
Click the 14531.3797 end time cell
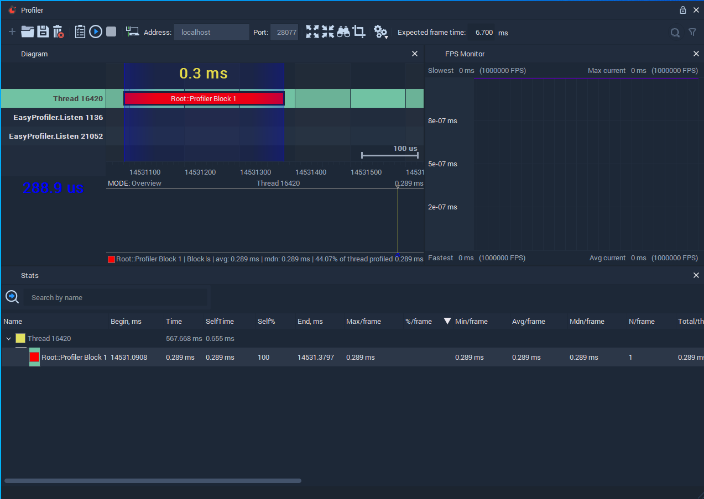[x=316, y=358]
